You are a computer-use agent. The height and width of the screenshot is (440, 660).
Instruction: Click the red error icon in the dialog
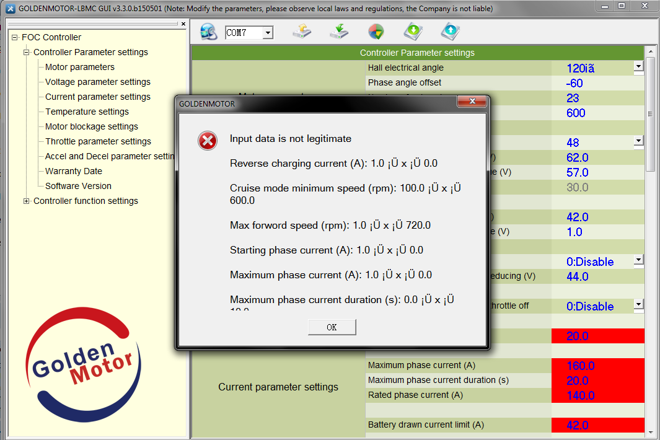(x=208, y=141)
